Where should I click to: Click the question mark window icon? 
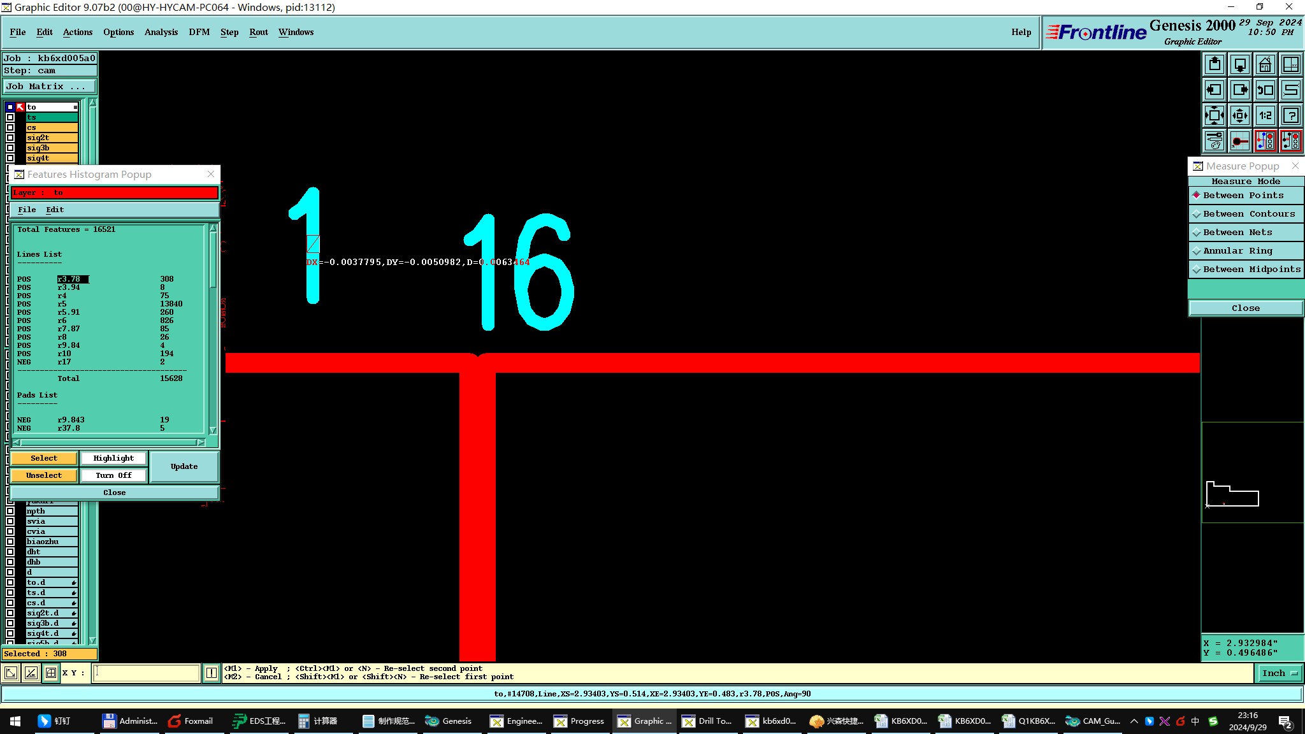[x=1290, y=115]
